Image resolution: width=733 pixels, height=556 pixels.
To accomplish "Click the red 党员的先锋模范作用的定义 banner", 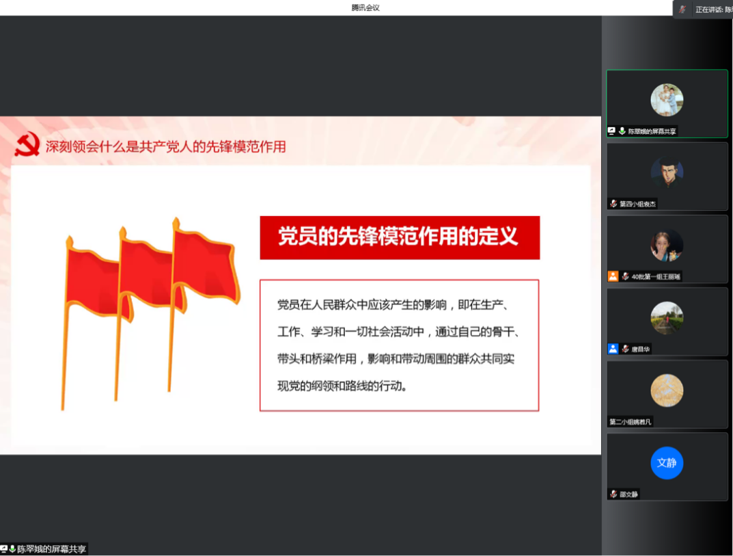I will (x=400, y=237).
